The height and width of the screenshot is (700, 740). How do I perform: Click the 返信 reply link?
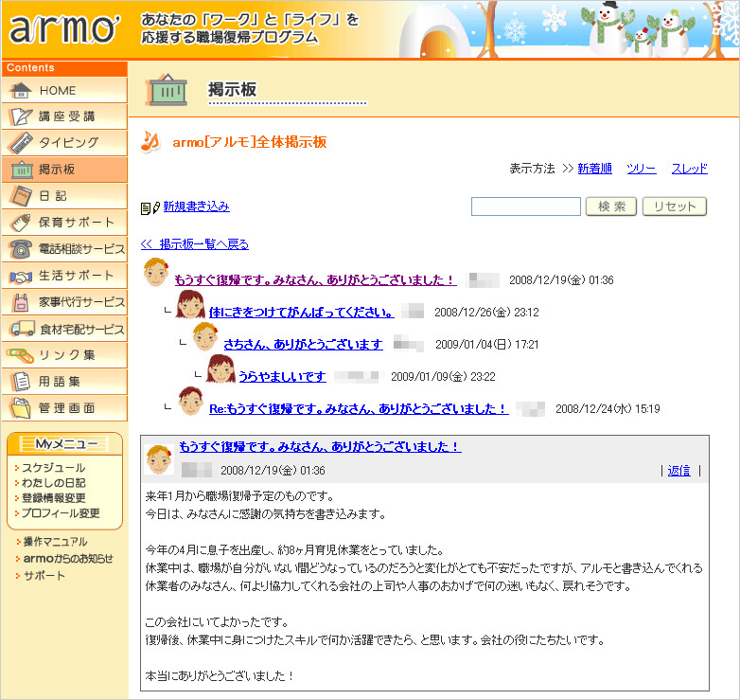click(679, 471)
